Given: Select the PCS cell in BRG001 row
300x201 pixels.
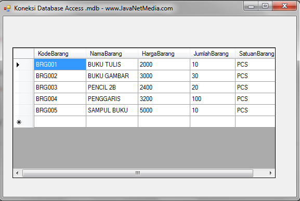Looking at the screenshot, I should pyautogui.click(x=255, y=65).
